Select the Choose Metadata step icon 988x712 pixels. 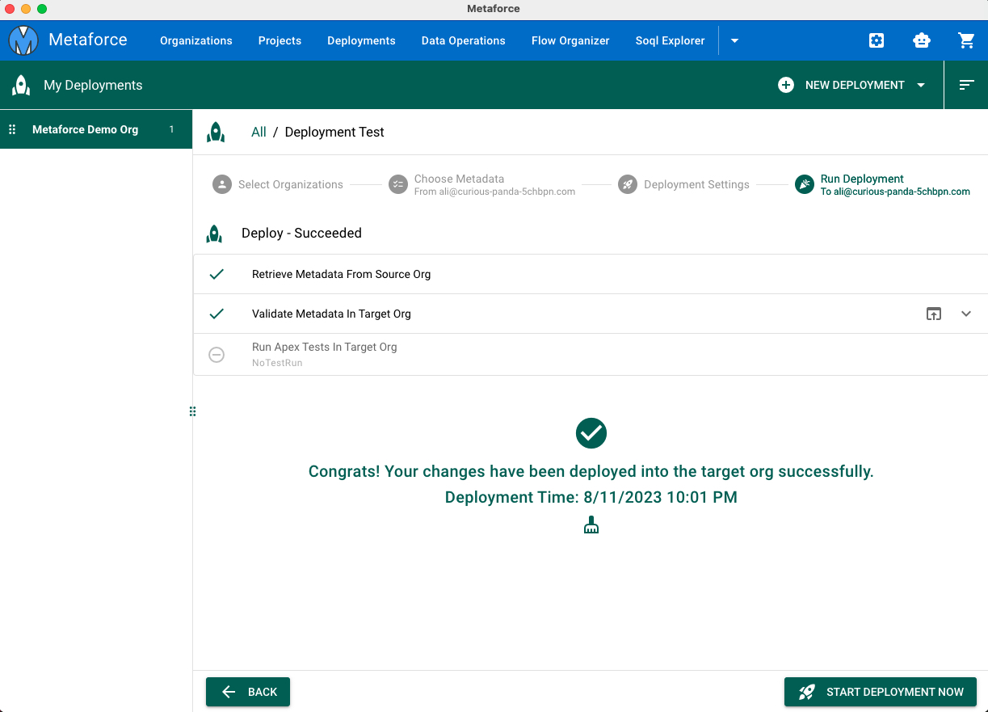pos(397,184)
